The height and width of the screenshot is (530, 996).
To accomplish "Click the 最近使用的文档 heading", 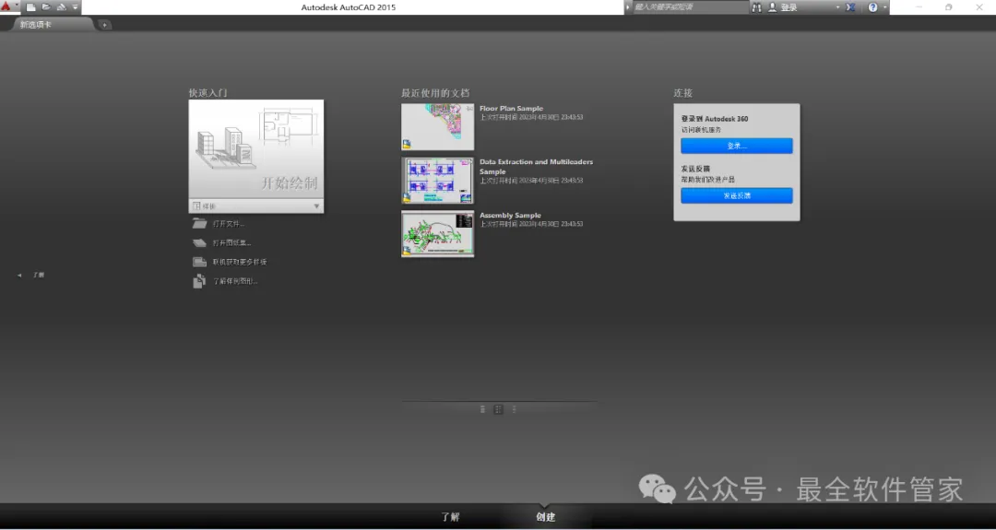I will click(x=435, y=93).
